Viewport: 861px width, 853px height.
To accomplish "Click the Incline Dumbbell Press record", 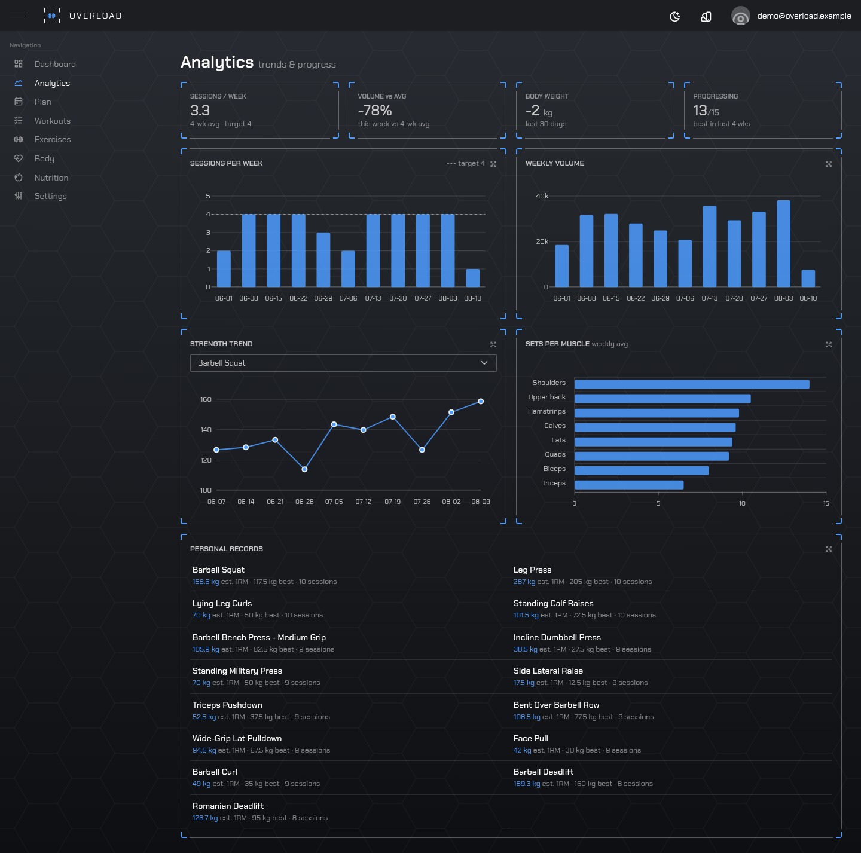I will tap(672, 643).
